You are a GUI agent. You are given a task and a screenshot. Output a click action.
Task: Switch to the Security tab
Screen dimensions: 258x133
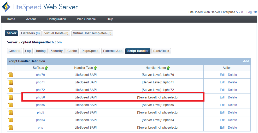click(x=56, y=51)
